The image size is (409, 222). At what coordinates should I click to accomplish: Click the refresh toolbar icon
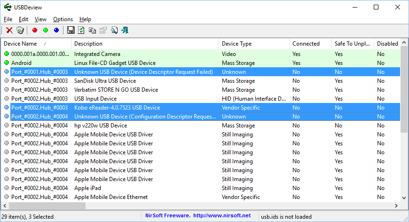81,30
